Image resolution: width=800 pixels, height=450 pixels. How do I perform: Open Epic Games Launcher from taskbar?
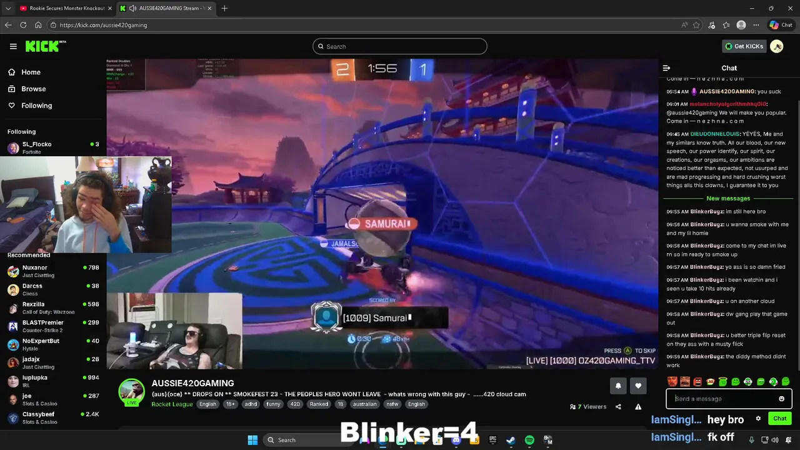click(492, 440)
